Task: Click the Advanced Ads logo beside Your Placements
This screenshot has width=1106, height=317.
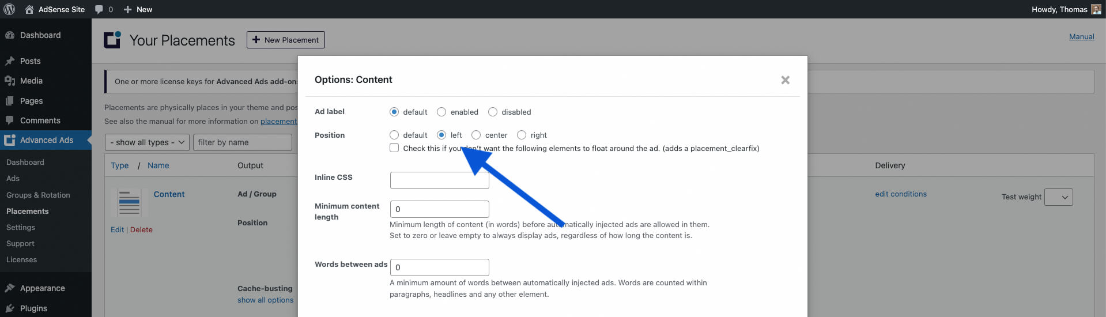Action: tap(112, 40)
